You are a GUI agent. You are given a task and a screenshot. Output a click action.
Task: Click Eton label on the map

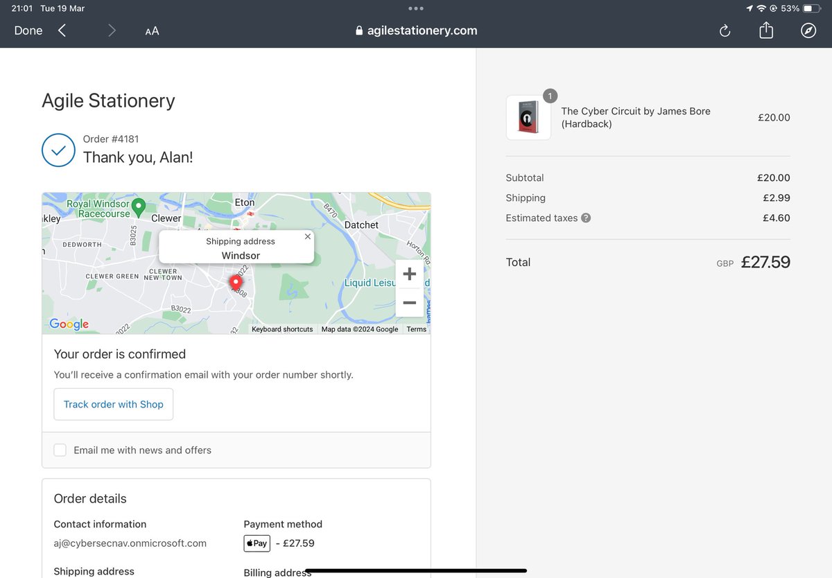[245, 202]
